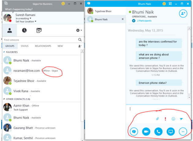The width and height of the screenshot is (193, 141).
Task: Send the message with arrow icon
Action: pos(181,119)
